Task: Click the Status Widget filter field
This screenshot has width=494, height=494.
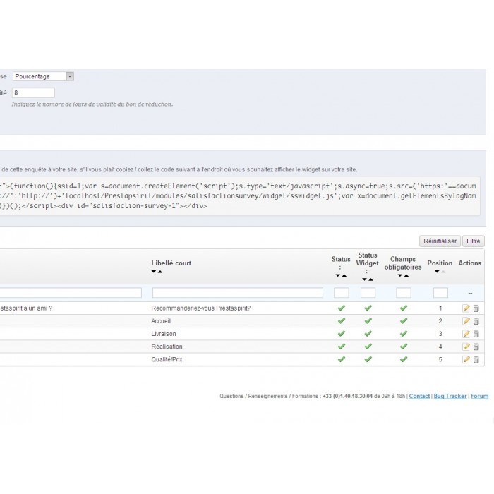Action: click(368, 293)
